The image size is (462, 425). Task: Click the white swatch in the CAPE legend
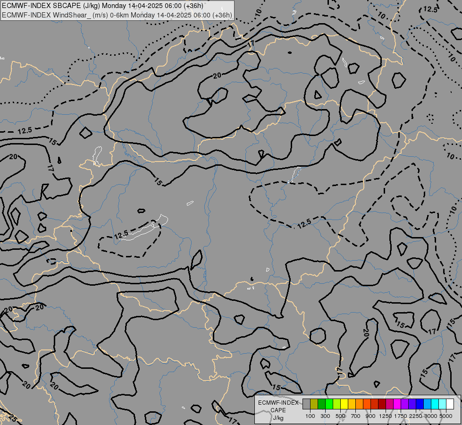pos(450,404)
